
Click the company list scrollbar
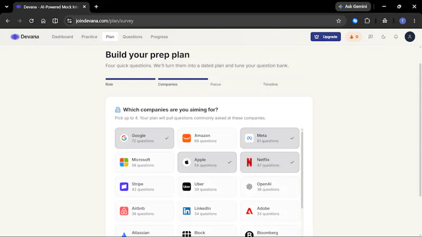[x=302, y=169]
